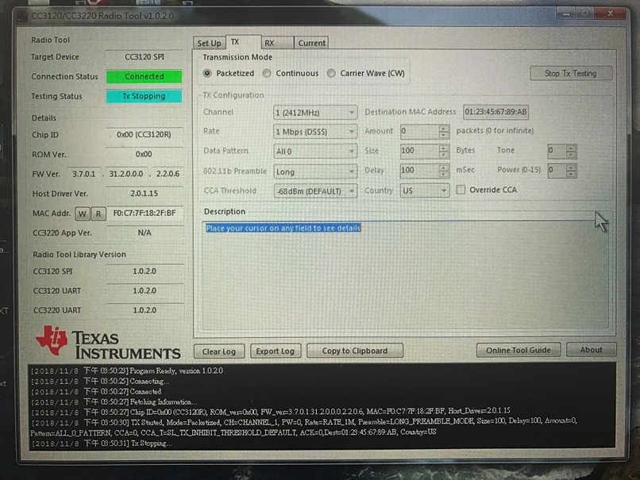Minimize the Radio Tool window

(x=566, y=13)
